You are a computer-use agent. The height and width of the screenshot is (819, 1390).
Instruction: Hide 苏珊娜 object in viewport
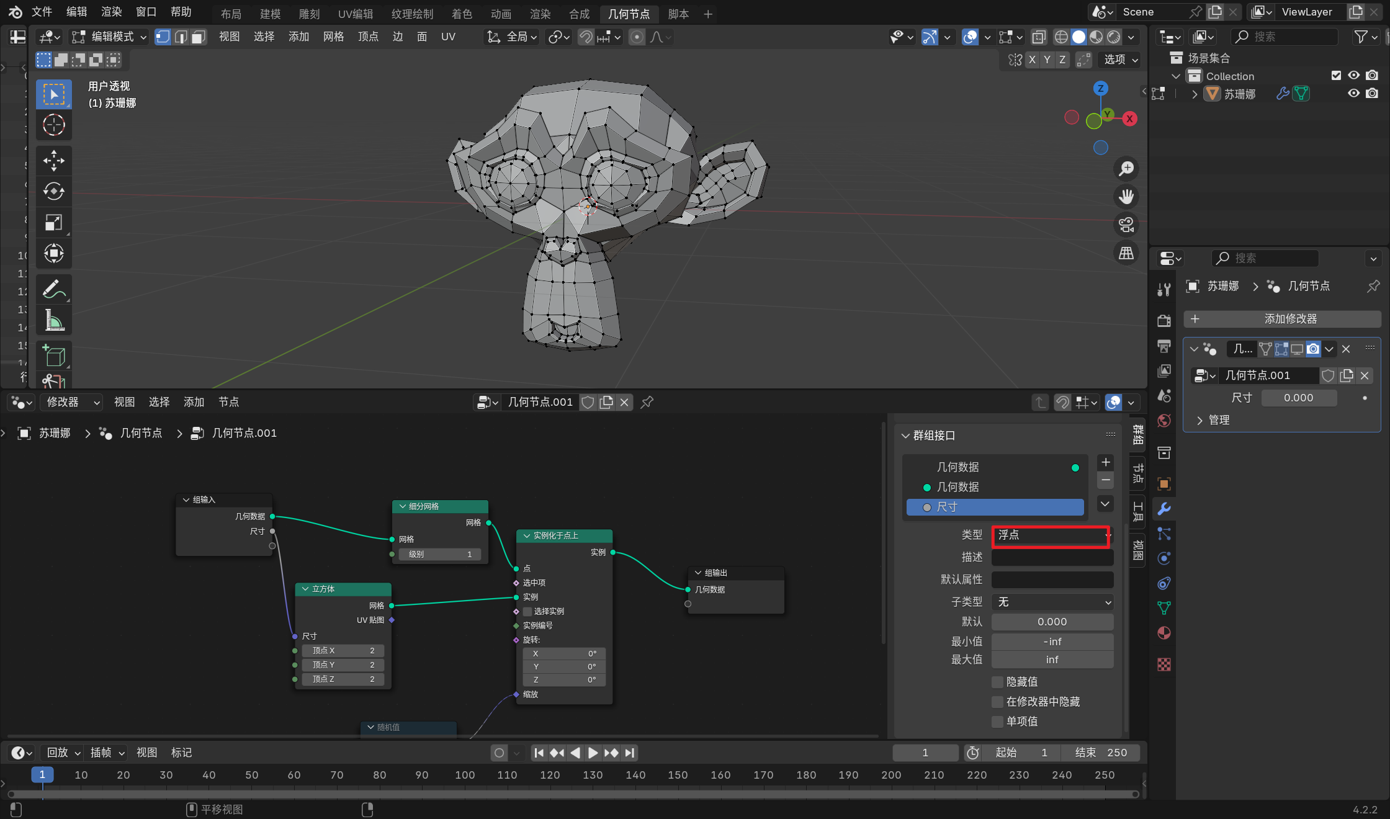tap(1353, 93)
